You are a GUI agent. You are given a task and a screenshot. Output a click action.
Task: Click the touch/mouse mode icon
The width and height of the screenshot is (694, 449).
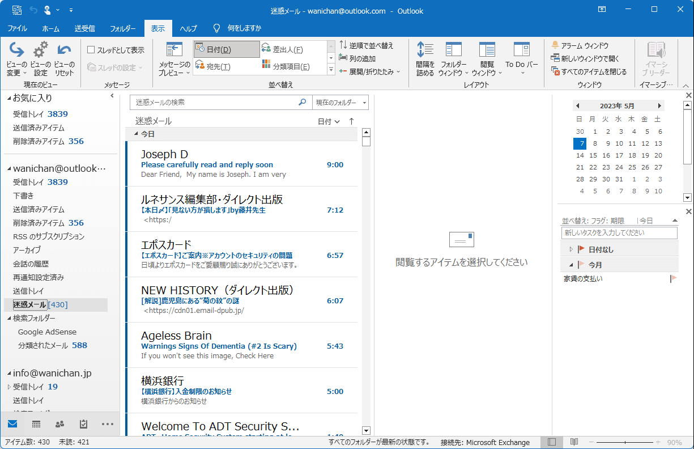48,10
